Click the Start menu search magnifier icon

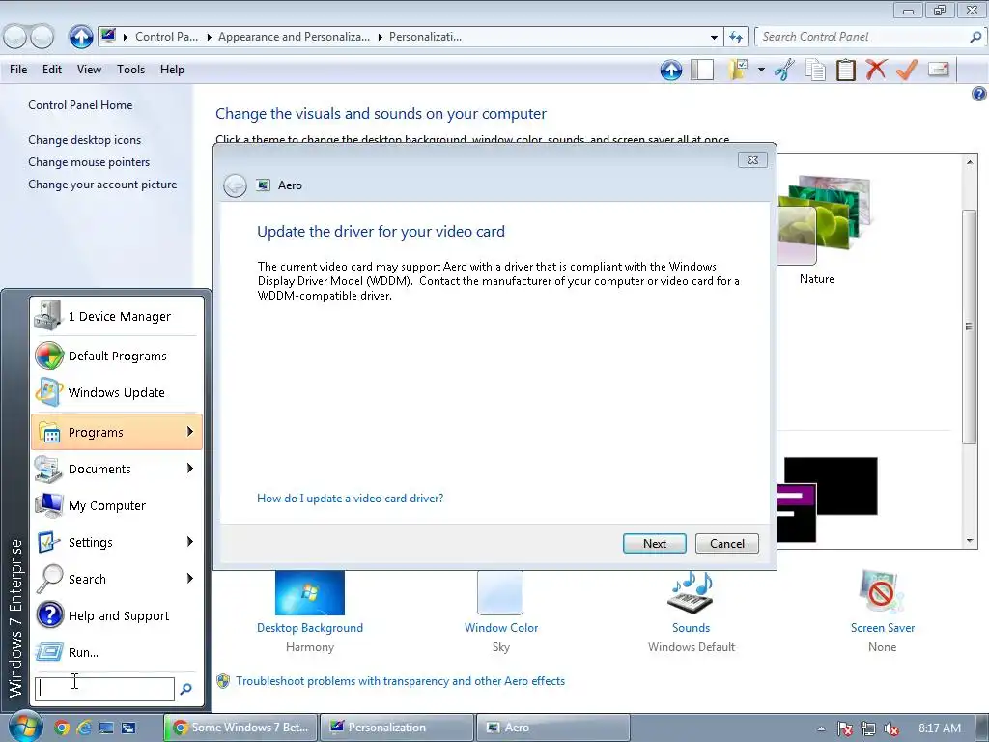186,689
